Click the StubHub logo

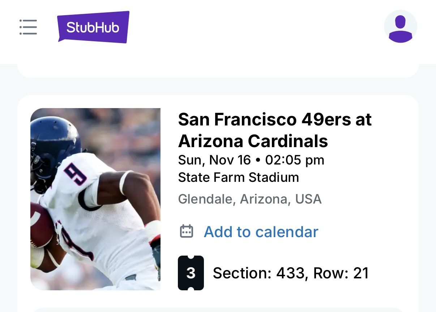point(92,27)
